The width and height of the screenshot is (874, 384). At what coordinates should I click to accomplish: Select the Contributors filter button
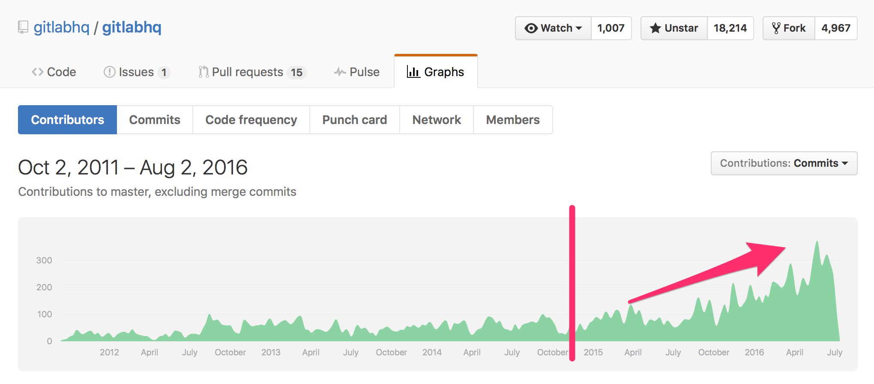[67, 120]
